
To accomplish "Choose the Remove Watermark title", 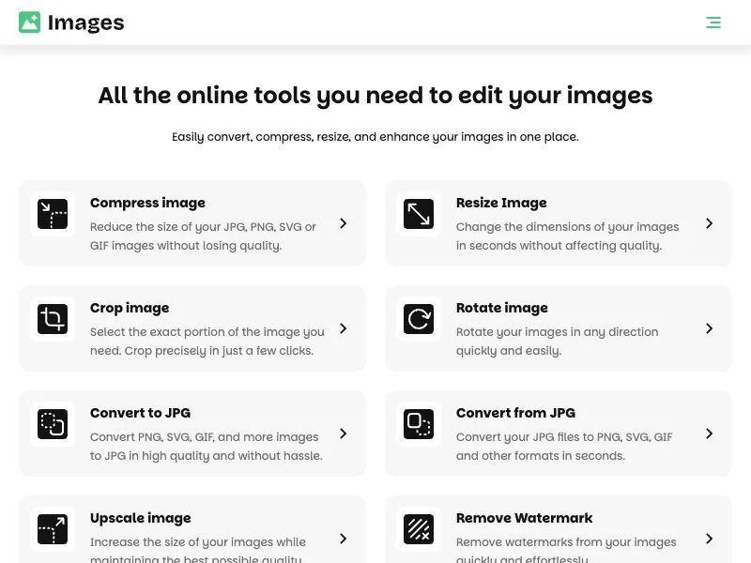I will tap(525, 518).
